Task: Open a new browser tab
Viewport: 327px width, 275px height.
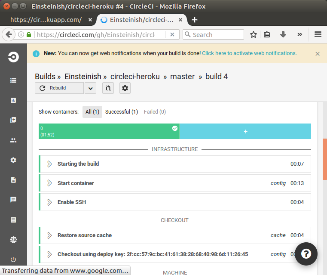Action: (195, 20)
